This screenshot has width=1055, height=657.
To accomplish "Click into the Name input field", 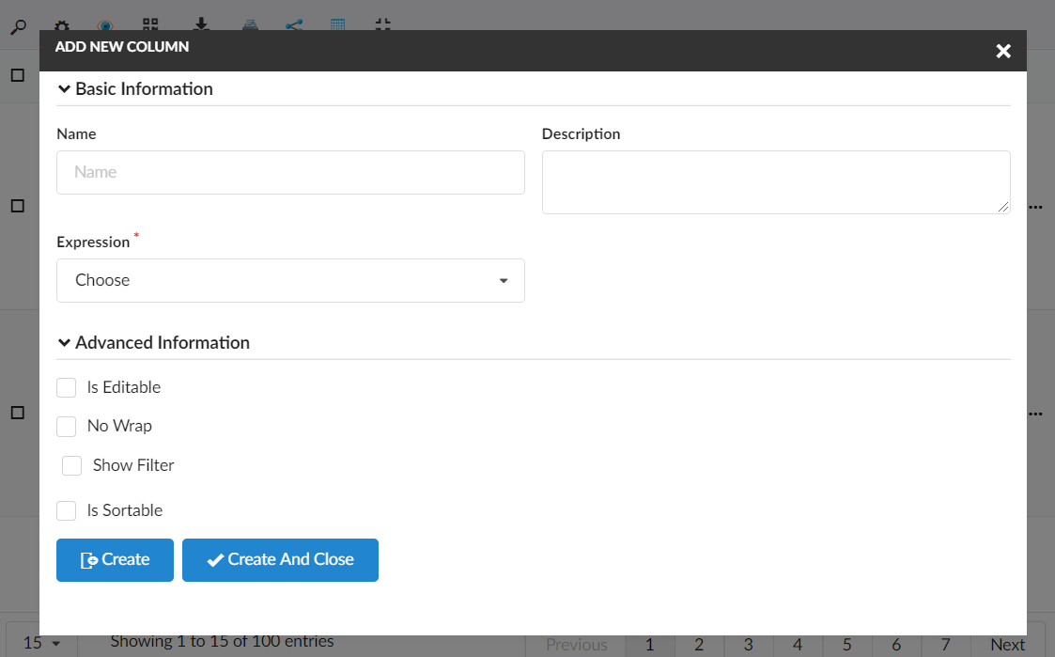I will point(290,173).
